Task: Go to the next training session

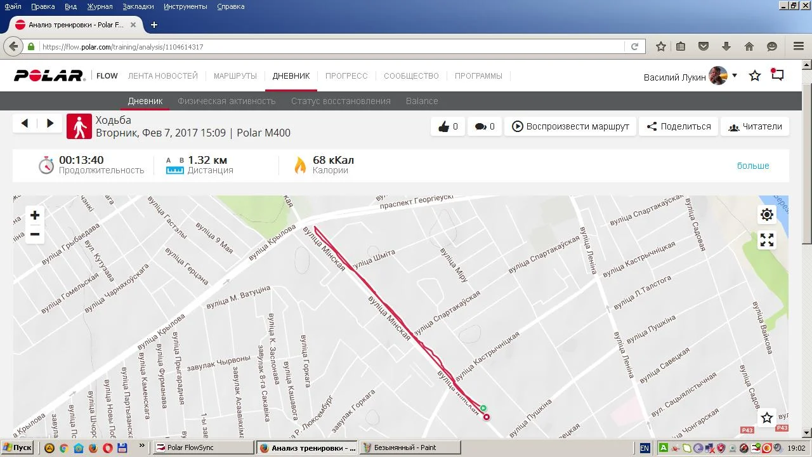Action: coord(50,124)
